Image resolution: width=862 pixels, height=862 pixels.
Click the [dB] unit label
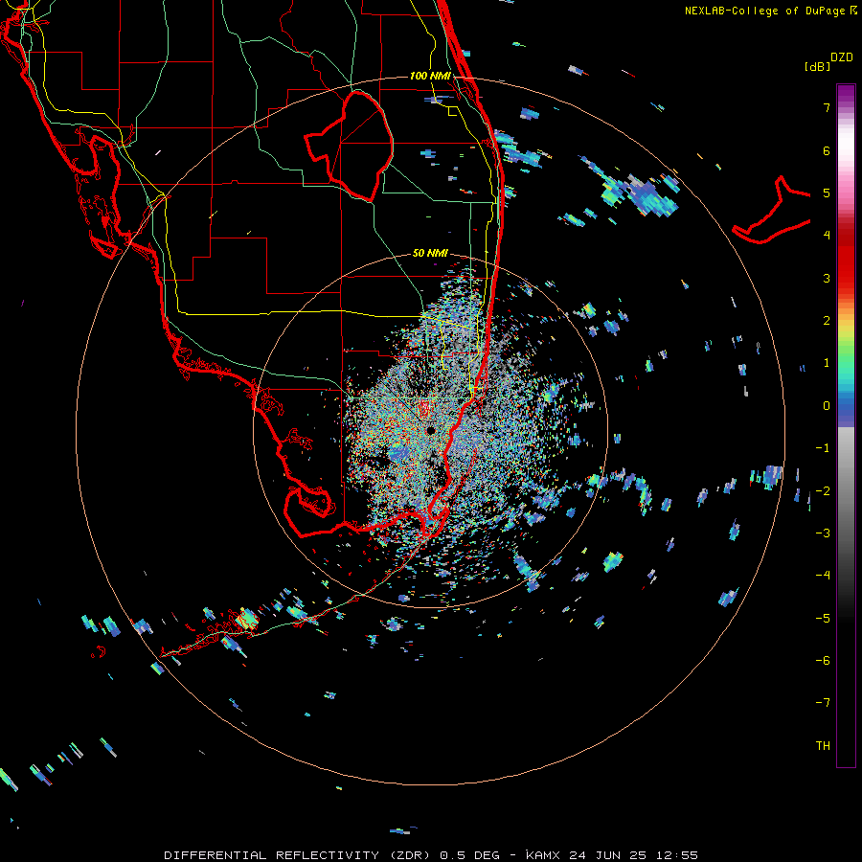(x=817, y=66)
